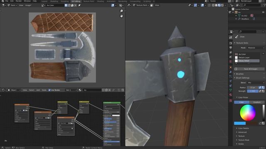
Task: Toggle strength pen pressure sensitivity
Action: click(260, 91)
